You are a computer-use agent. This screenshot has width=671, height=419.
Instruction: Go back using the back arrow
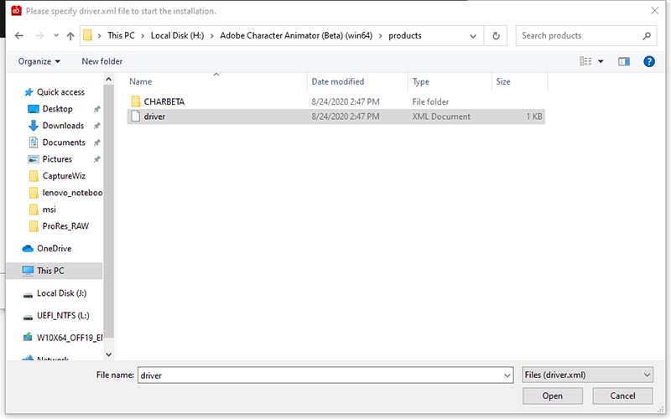click(x=18, y=35)
